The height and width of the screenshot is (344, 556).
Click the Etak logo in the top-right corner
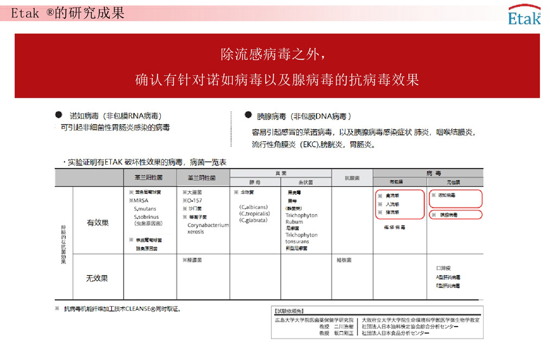(x=524, y=15)
